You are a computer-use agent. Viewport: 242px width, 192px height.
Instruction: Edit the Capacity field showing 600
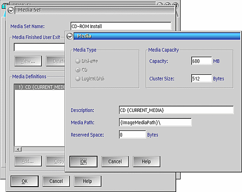[x=201, y=61]
